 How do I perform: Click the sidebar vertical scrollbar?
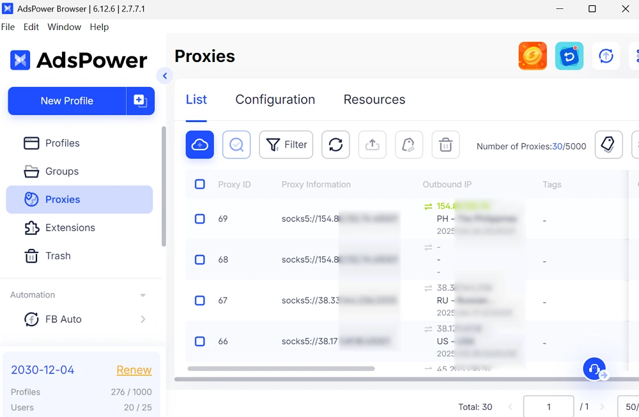pyautogui.click(x=164, y=186)
